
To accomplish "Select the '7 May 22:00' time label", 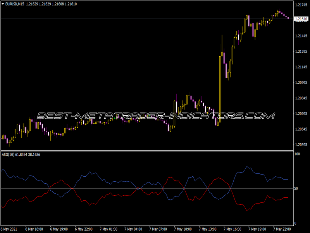I will [x=282, y=229].
